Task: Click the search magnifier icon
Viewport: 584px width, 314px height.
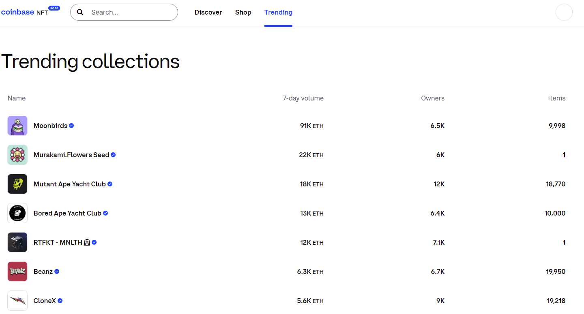Action: [x=80, y=12]
